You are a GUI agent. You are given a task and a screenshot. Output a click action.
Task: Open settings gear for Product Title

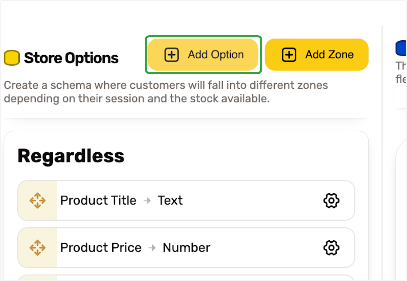pyautogui.click(x=331, y=201)
